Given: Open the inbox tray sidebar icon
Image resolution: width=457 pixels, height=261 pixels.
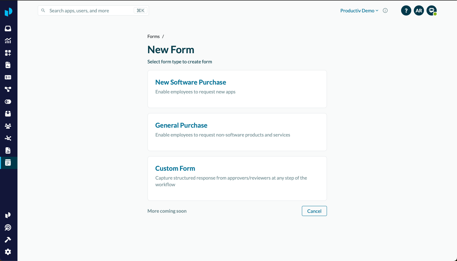Looking at the screenshot, I should pyautogui.click(x=8, y=29).
